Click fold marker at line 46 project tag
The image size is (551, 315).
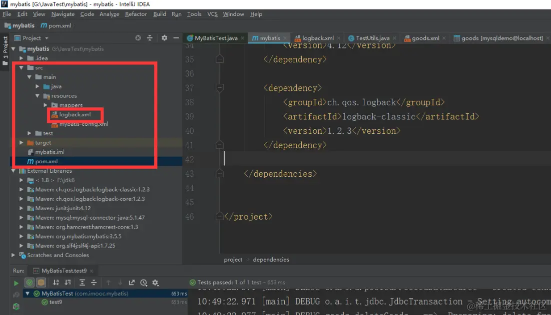[x=220, y=217]
